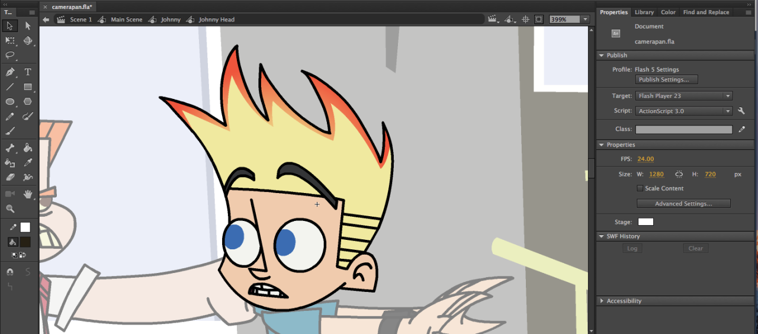
Task: Open Advanced Settings
Action: (683, 204)
